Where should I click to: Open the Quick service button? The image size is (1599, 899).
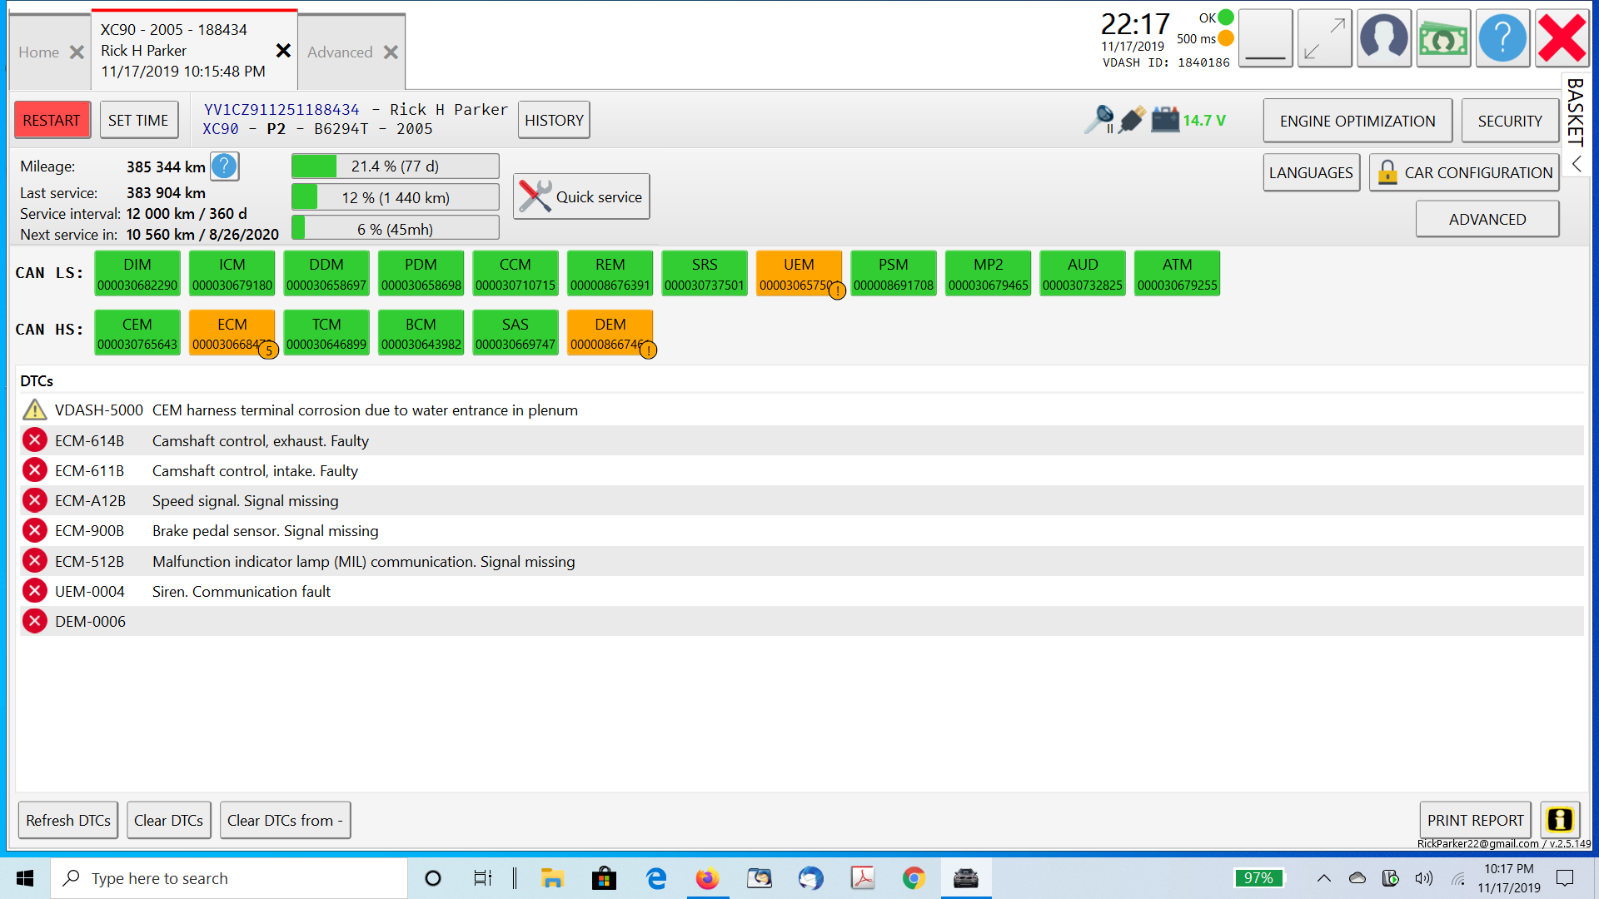[x=581, y=197]
